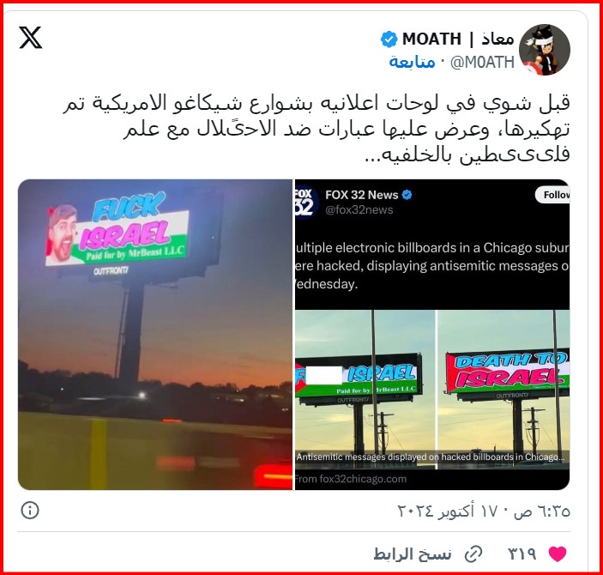Viewport: 603px width, 575px height.
Task: Click the blue verified badge beside MOATH
Action: point(389,39)
